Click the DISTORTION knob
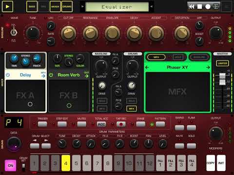The image size is (234, 175). tap(182, 34)
